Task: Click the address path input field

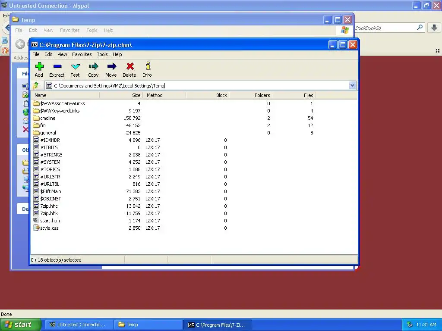Action: [x=197, y=86]
